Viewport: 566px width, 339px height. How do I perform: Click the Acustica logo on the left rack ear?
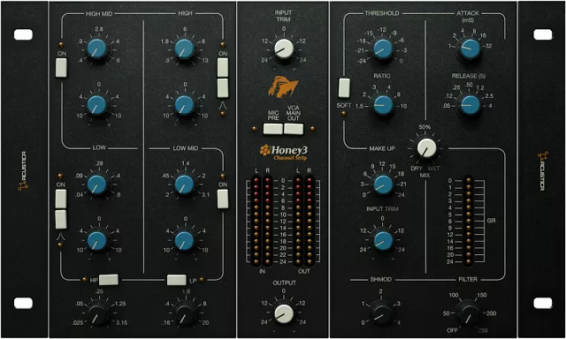(24, 170)
